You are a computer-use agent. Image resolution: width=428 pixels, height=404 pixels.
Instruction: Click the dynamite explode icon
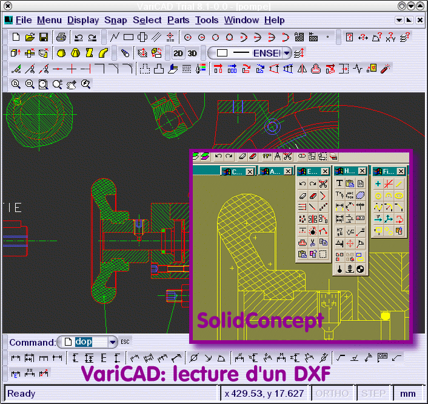[x=386, y=69]
